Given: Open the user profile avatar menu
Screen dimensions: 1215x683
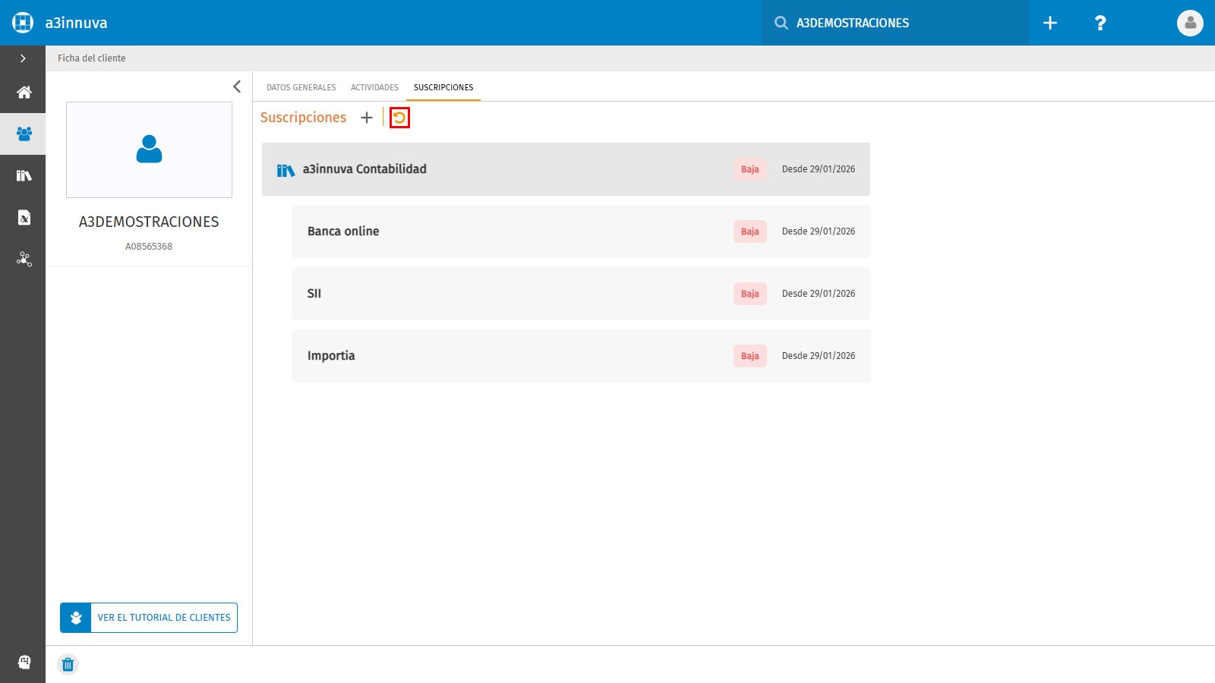Looking at the screenshot, I should point(1190,23).
